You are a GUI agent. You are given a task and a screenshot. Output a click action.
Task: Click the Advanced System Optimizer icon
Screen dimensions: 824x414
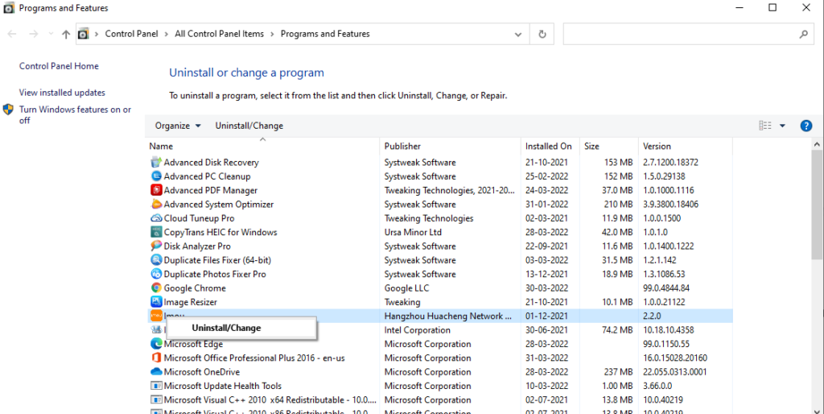click(x=156, y=204)
